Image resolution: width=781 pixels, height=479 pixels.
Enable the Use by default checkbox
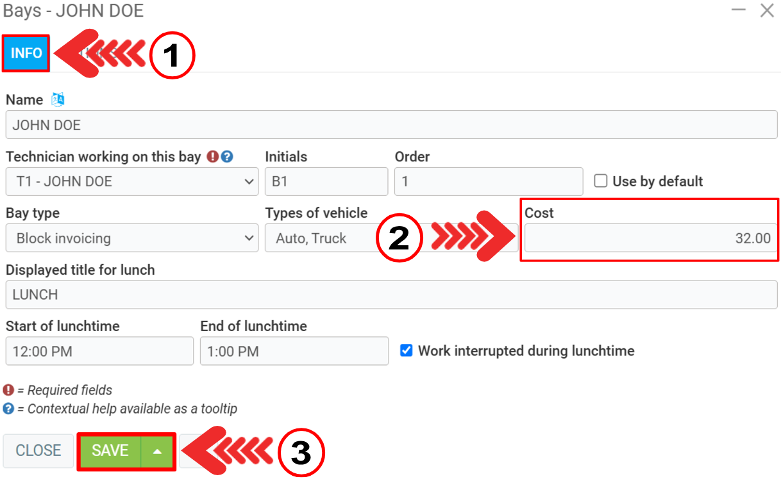click(x=601, y=181)
